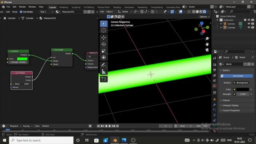Open the node editor Add menu
This screenshot has width=256, height=144.
[x=8, y=12]
